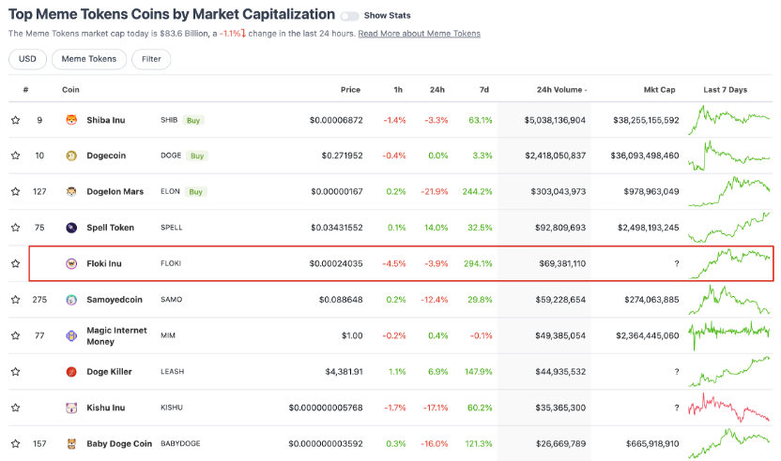Favorite Baby Doge Coin with star icon
The height and width of the screenshot is (461, 781).
pyautogui.click(x=15, y=443)
